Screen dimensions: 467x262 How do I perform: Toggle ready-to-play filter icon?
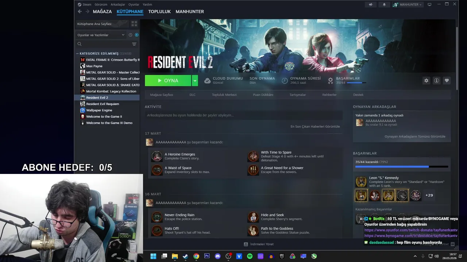(x=136, y=35)
